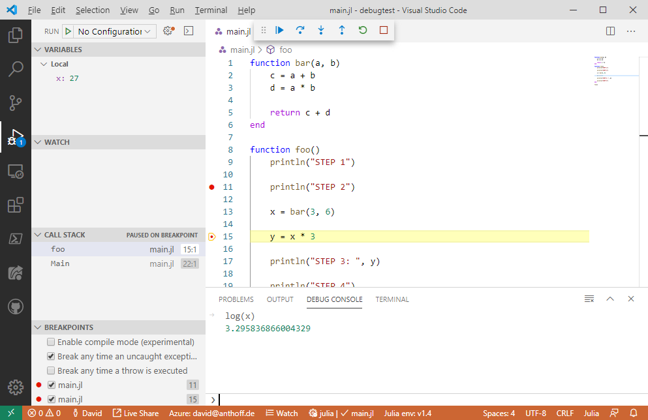Viewport: 648px width, 420px height.
Task: Open the Extensions sidebar icon
Action: 14,204
